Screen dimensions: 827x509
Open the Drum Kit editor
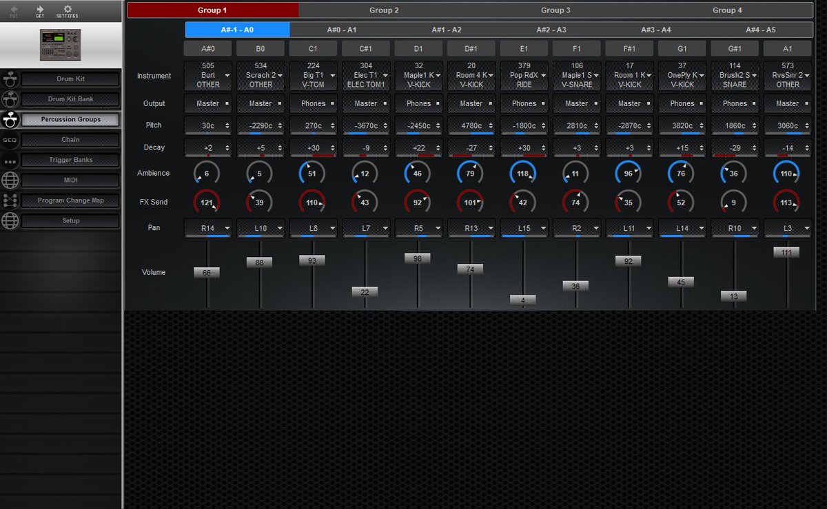click(x=70, y=79)
